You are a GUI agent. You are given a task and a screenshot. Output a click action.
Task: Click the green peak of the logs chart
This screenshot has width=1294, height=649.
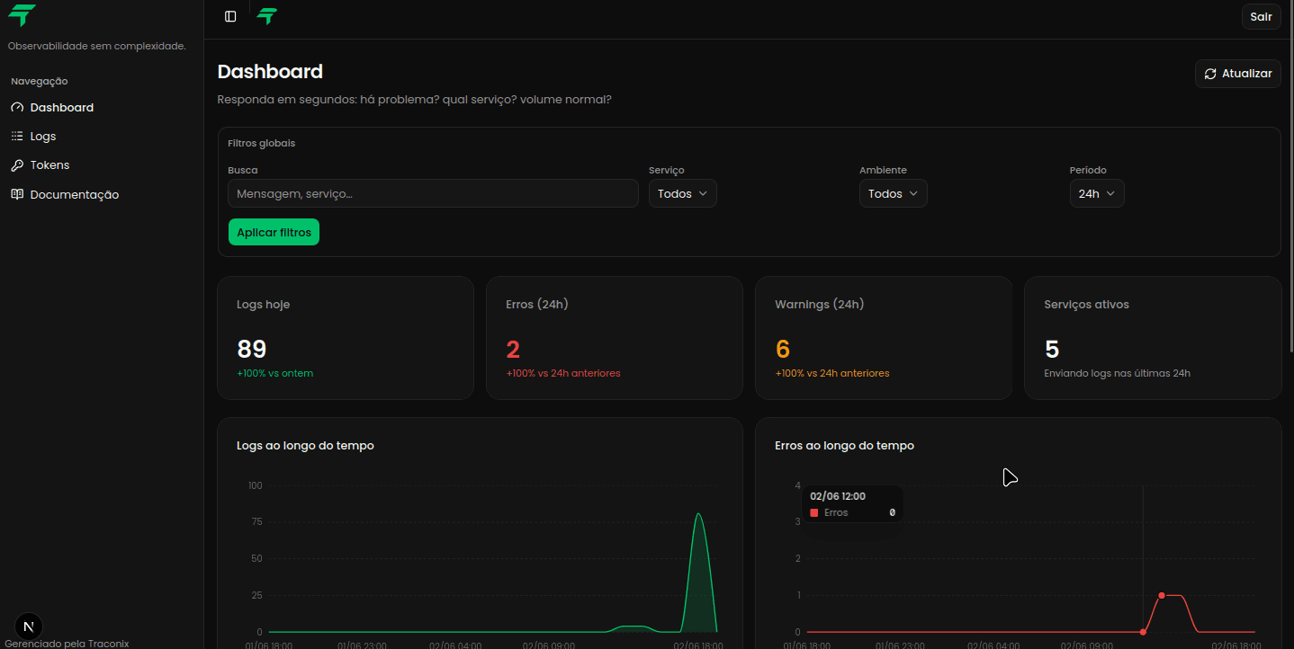[x=698, y=514]
